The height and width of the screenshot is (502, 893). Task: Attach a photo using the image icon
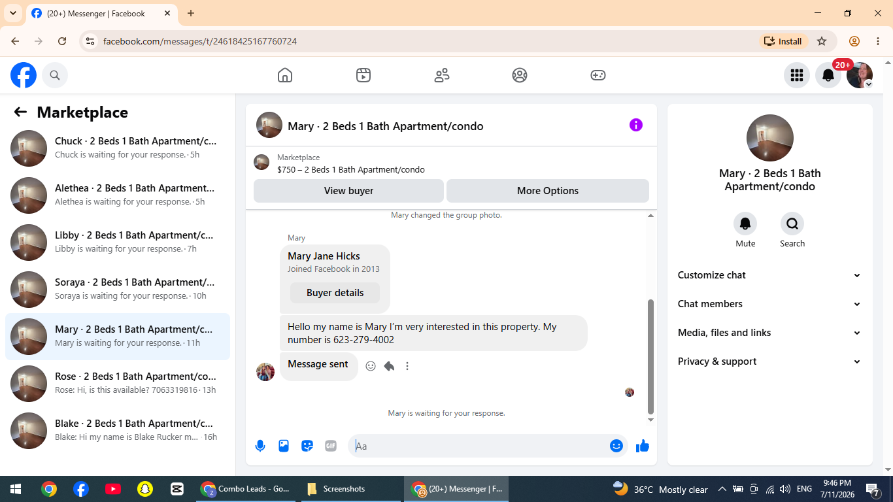click(284, 446)
